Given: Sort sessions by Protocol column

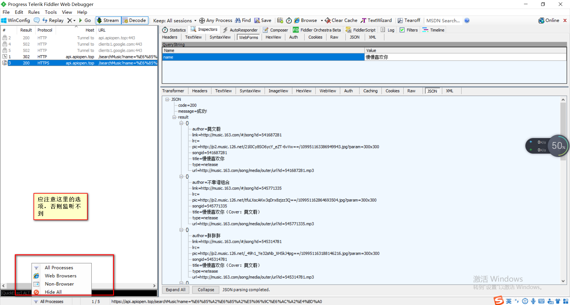Looking at the screenshot, I should [45, 30].
